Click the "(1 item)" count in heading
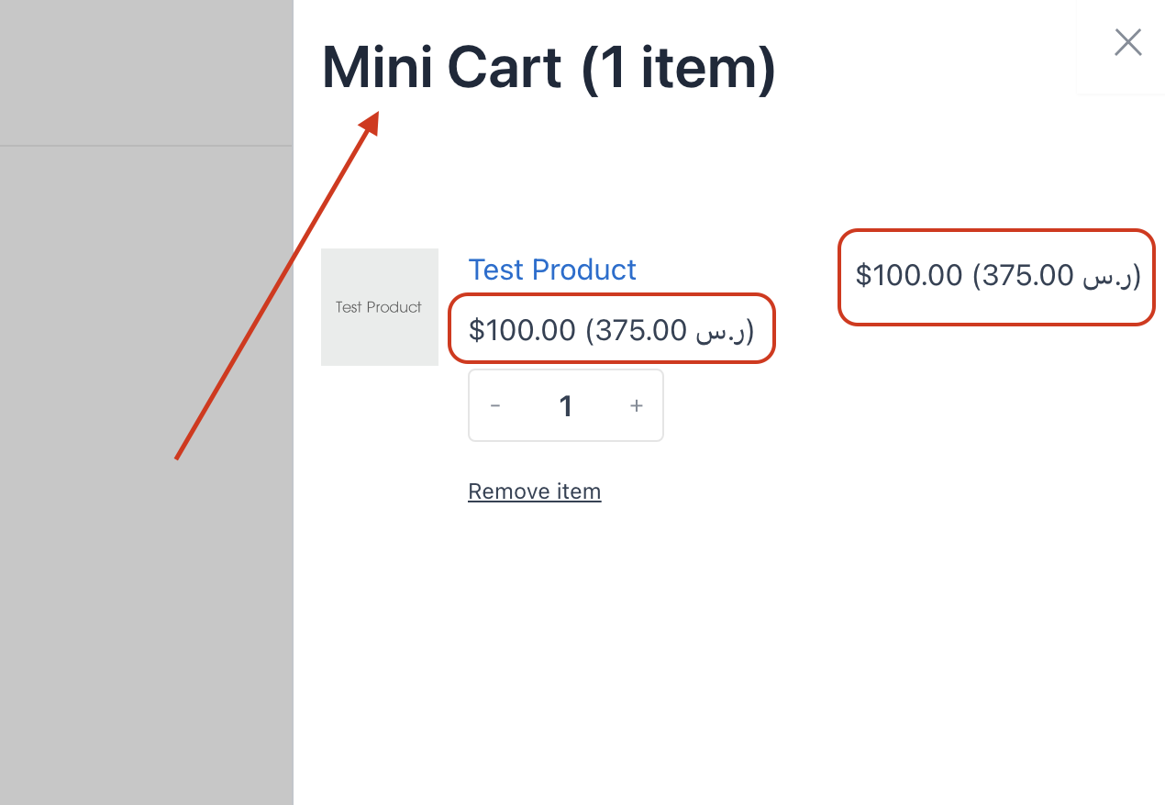 point(679,68)
